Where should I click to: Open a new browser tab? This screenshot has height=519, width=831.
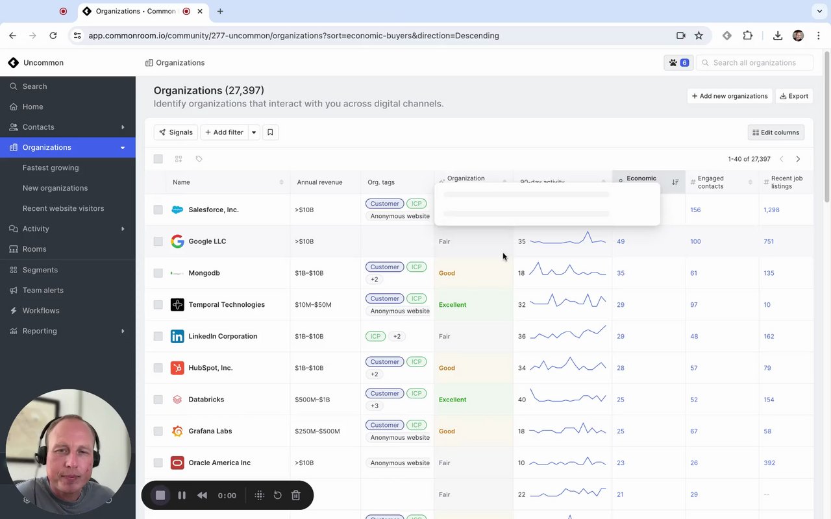220,11
